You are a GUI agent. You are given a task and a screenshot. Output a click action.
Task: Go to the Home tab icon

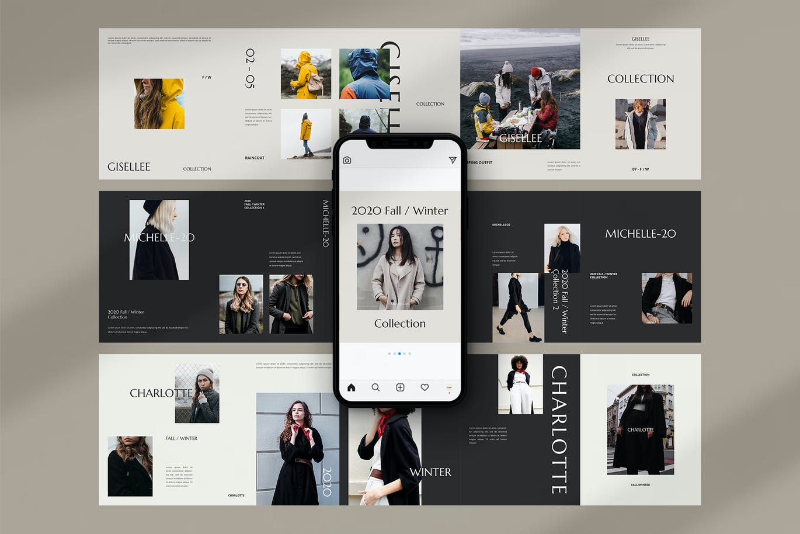coord(351,387)
